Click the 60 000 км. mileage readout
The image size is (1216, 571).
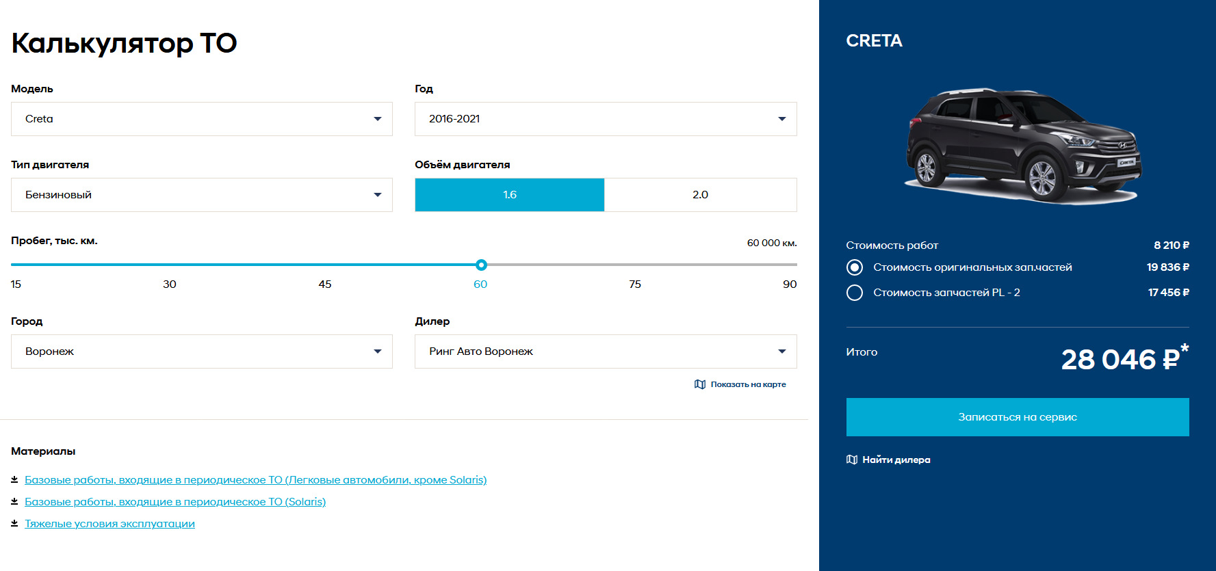point(772,243)
